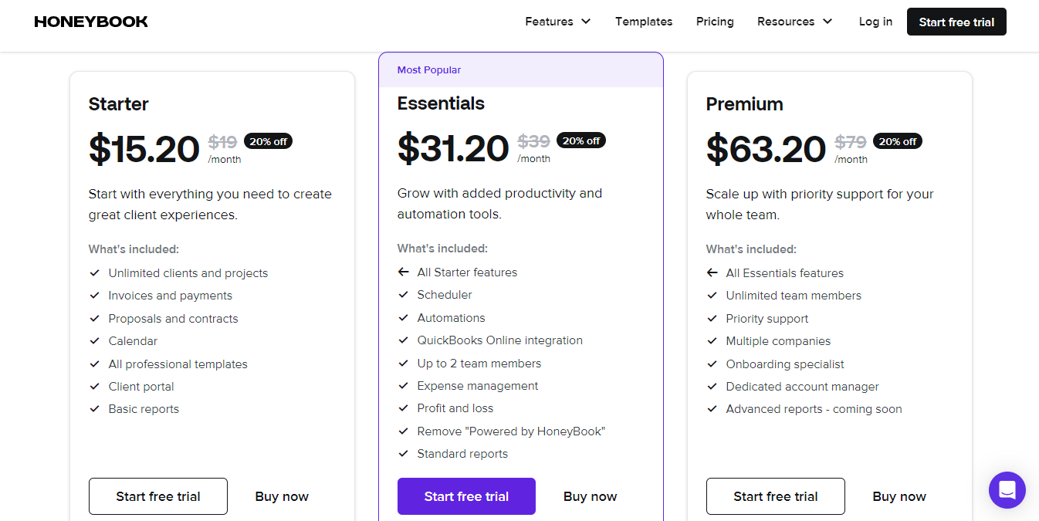Open the Templates page
Viewport: 1039px width, 521px height.
click(x=644, y=22)
